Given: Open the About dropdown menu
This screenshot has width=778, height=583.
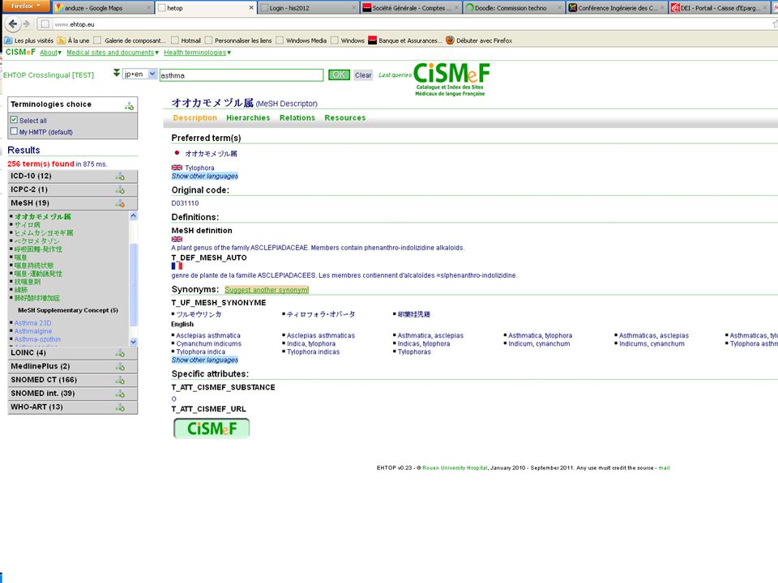Looking at the screenshot, I should pos(50,53).
